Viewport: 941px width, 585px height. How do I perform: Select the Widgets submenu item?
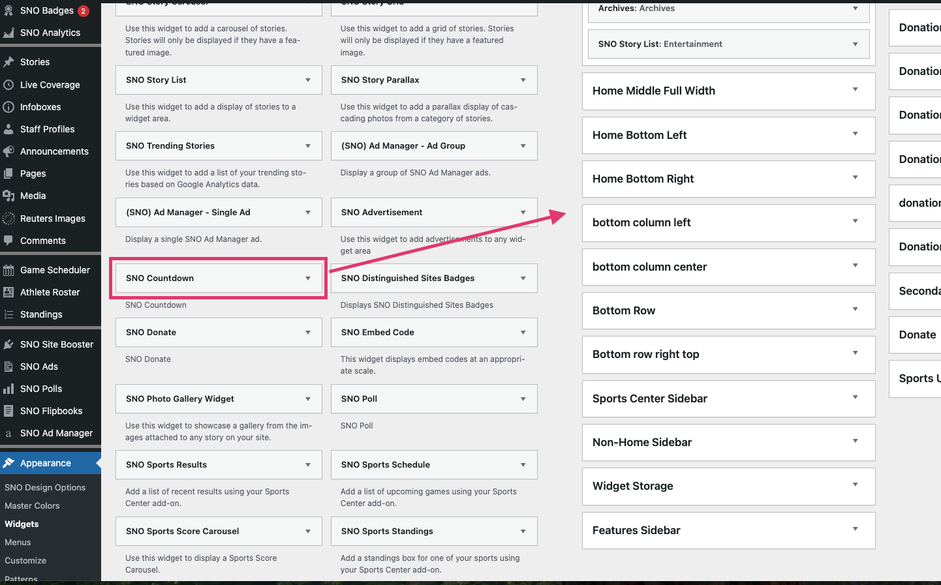(x=22, y=524)
